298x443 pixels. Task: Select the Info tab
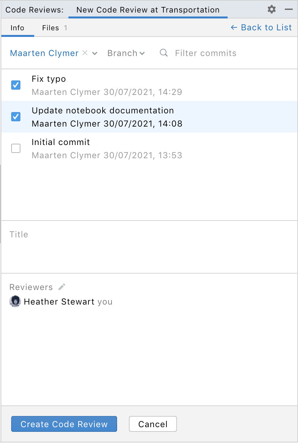(x=17, y=28)
